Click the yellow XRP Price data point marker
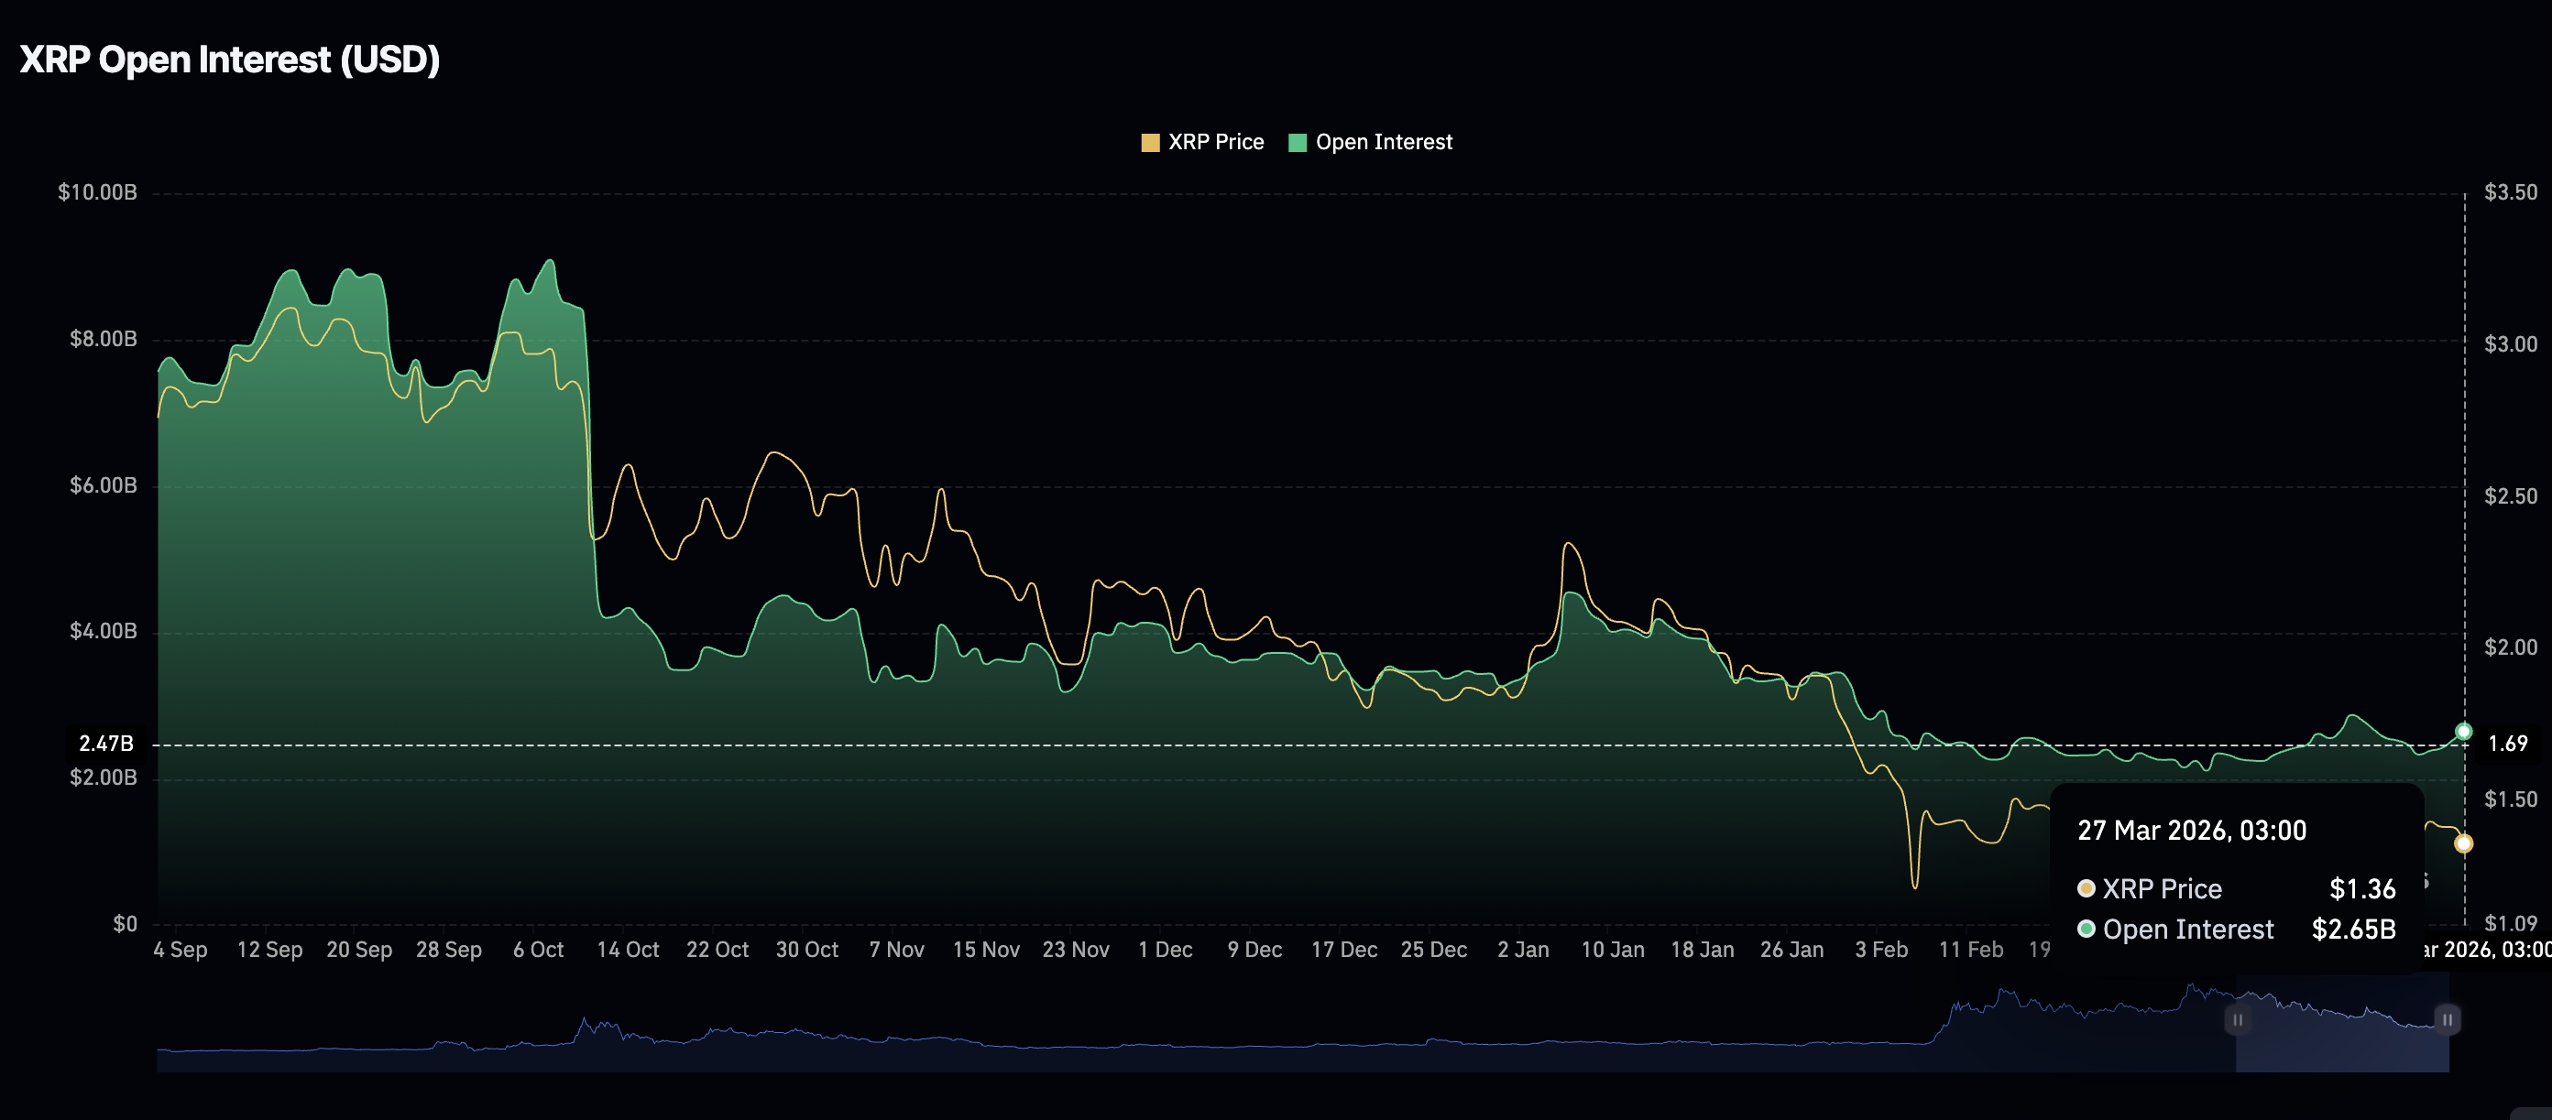Viewport: 2552px width, 1120px height. (x=2463, y=843)
